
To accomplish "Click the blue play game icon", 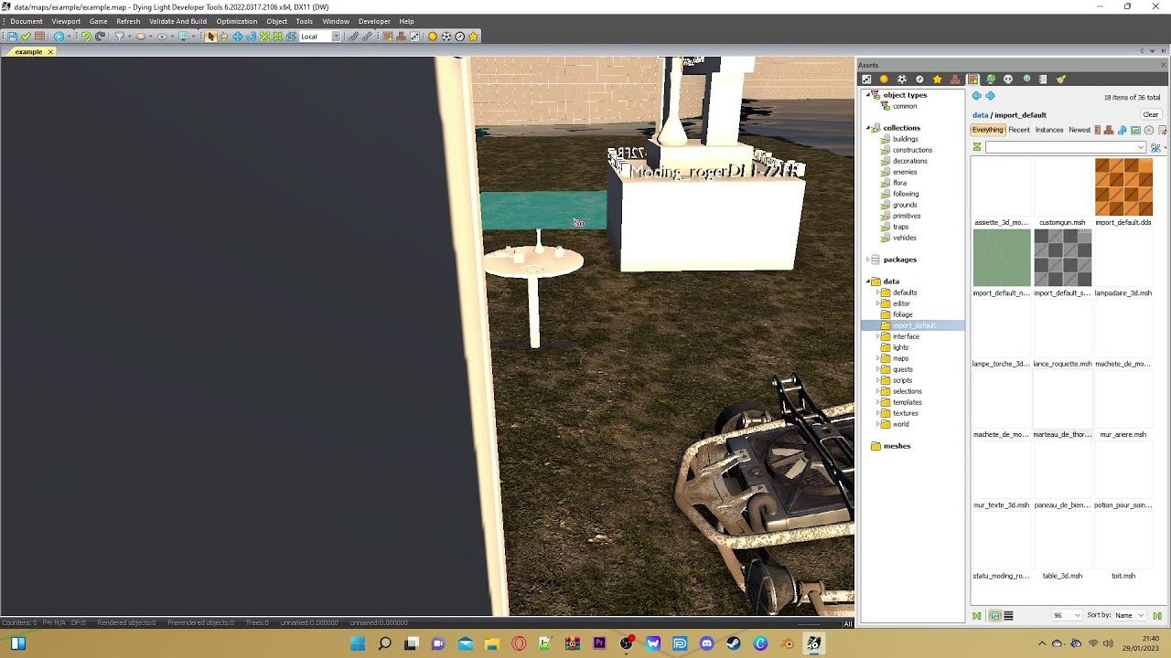I will tap(59, 37).
